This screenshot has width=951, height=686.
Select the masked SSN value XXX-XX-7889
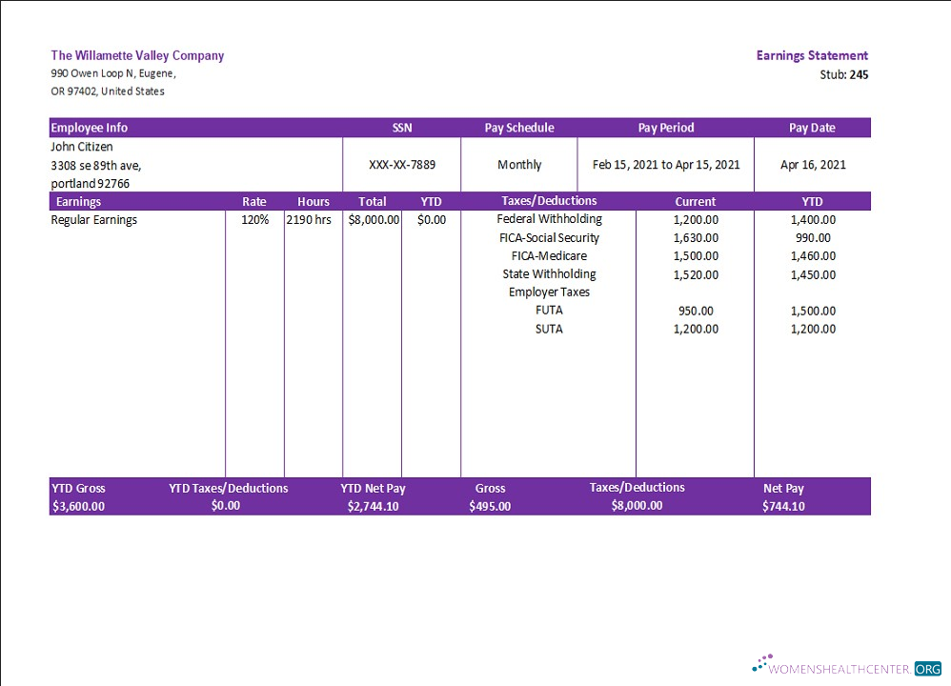point(402,165)
